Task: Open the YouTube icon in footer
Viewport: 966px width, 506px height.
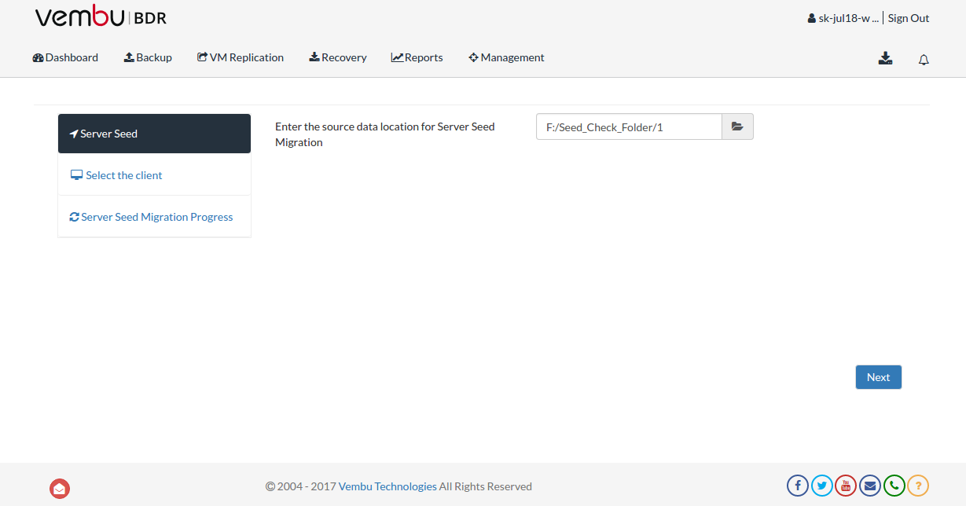Action: click(x=846, y=486)
